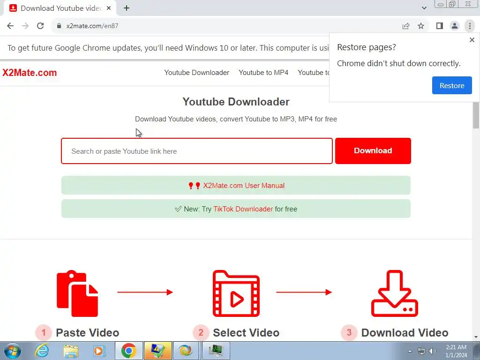
Task: Click the scrollbar down arrow
Action: (476, 337)
